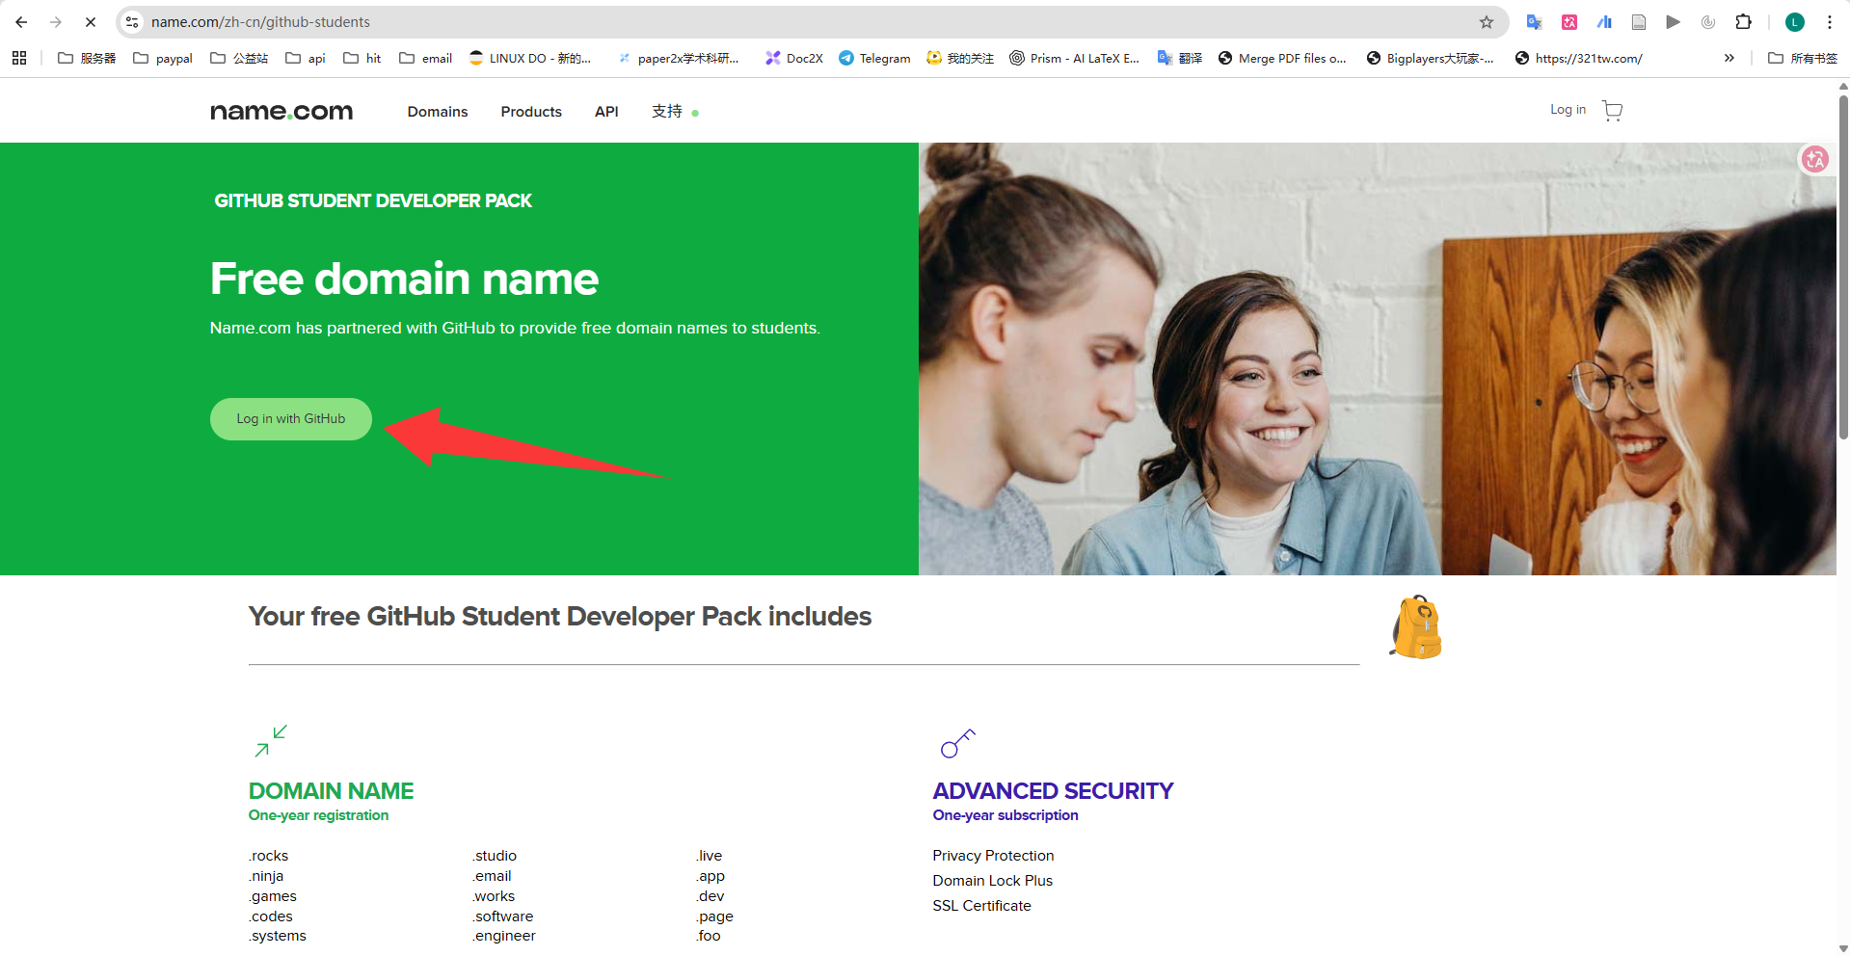Open the pink immersive translate extension in toolbar
1850x956 pixels.
(x=1569, y=22)
